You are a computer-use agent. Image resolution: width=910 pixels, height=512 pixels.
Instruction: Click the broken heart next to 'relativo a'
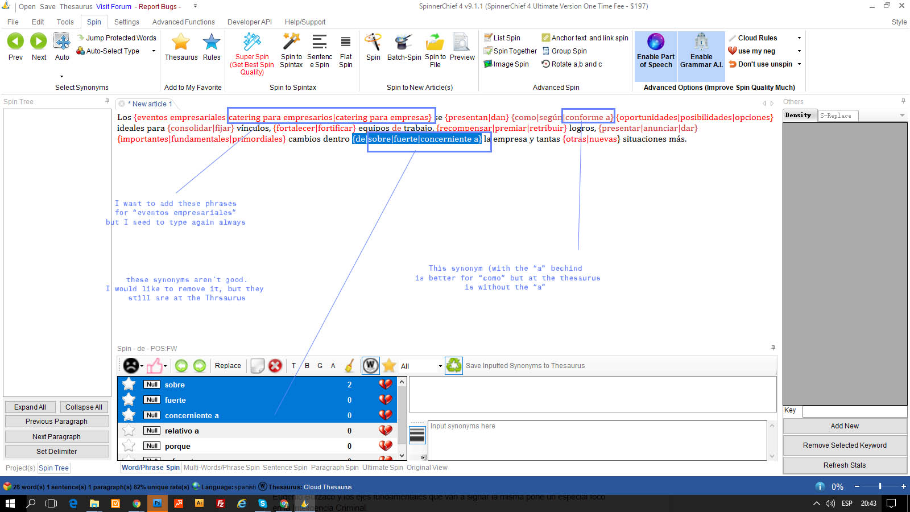[x=386, y=431]
